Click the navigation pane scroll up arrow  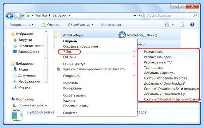46,31
